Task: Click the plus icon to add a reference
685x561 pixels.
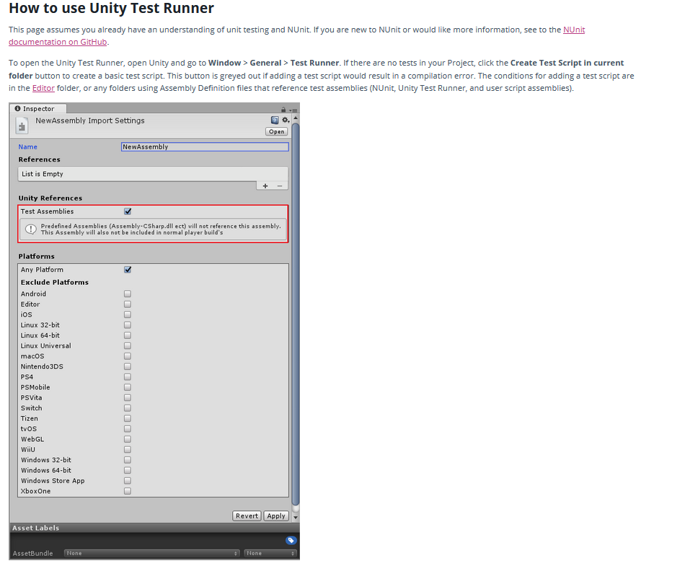Action: [x=267, y=185]
